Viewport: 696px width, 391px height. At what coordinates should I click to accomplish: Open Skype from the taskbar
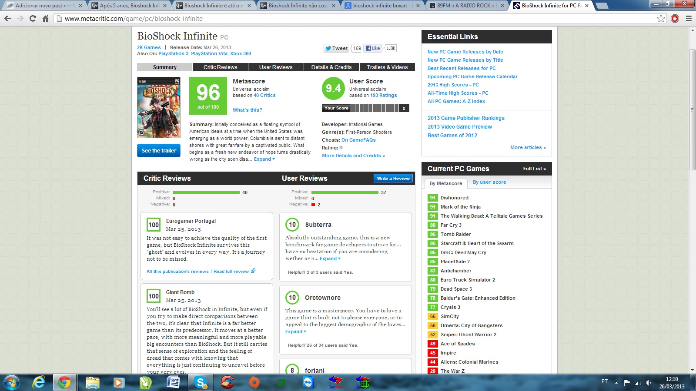tap(200, 382)
